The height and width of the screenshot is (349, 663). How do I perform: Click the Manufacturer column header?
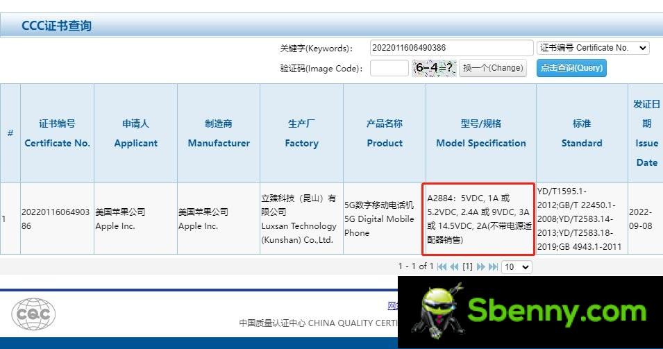tap(219, 133)
